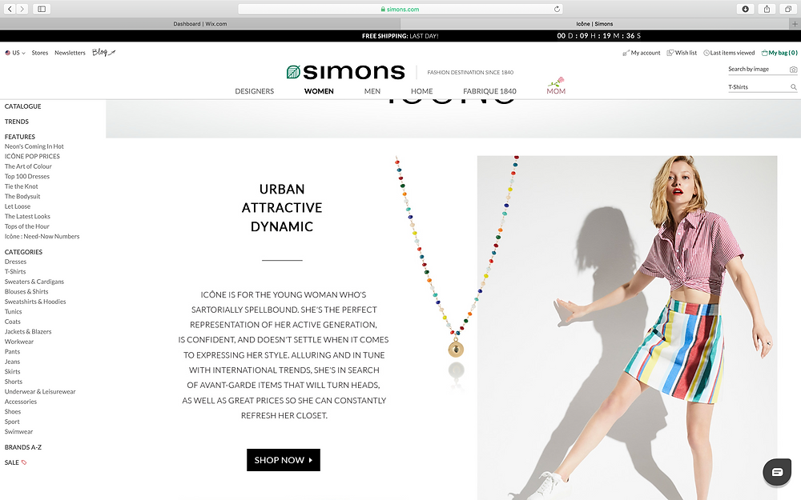Screen dimensions: 801x500
Task: Open the Top 100 Dresses link
Action: coord(27,176)
